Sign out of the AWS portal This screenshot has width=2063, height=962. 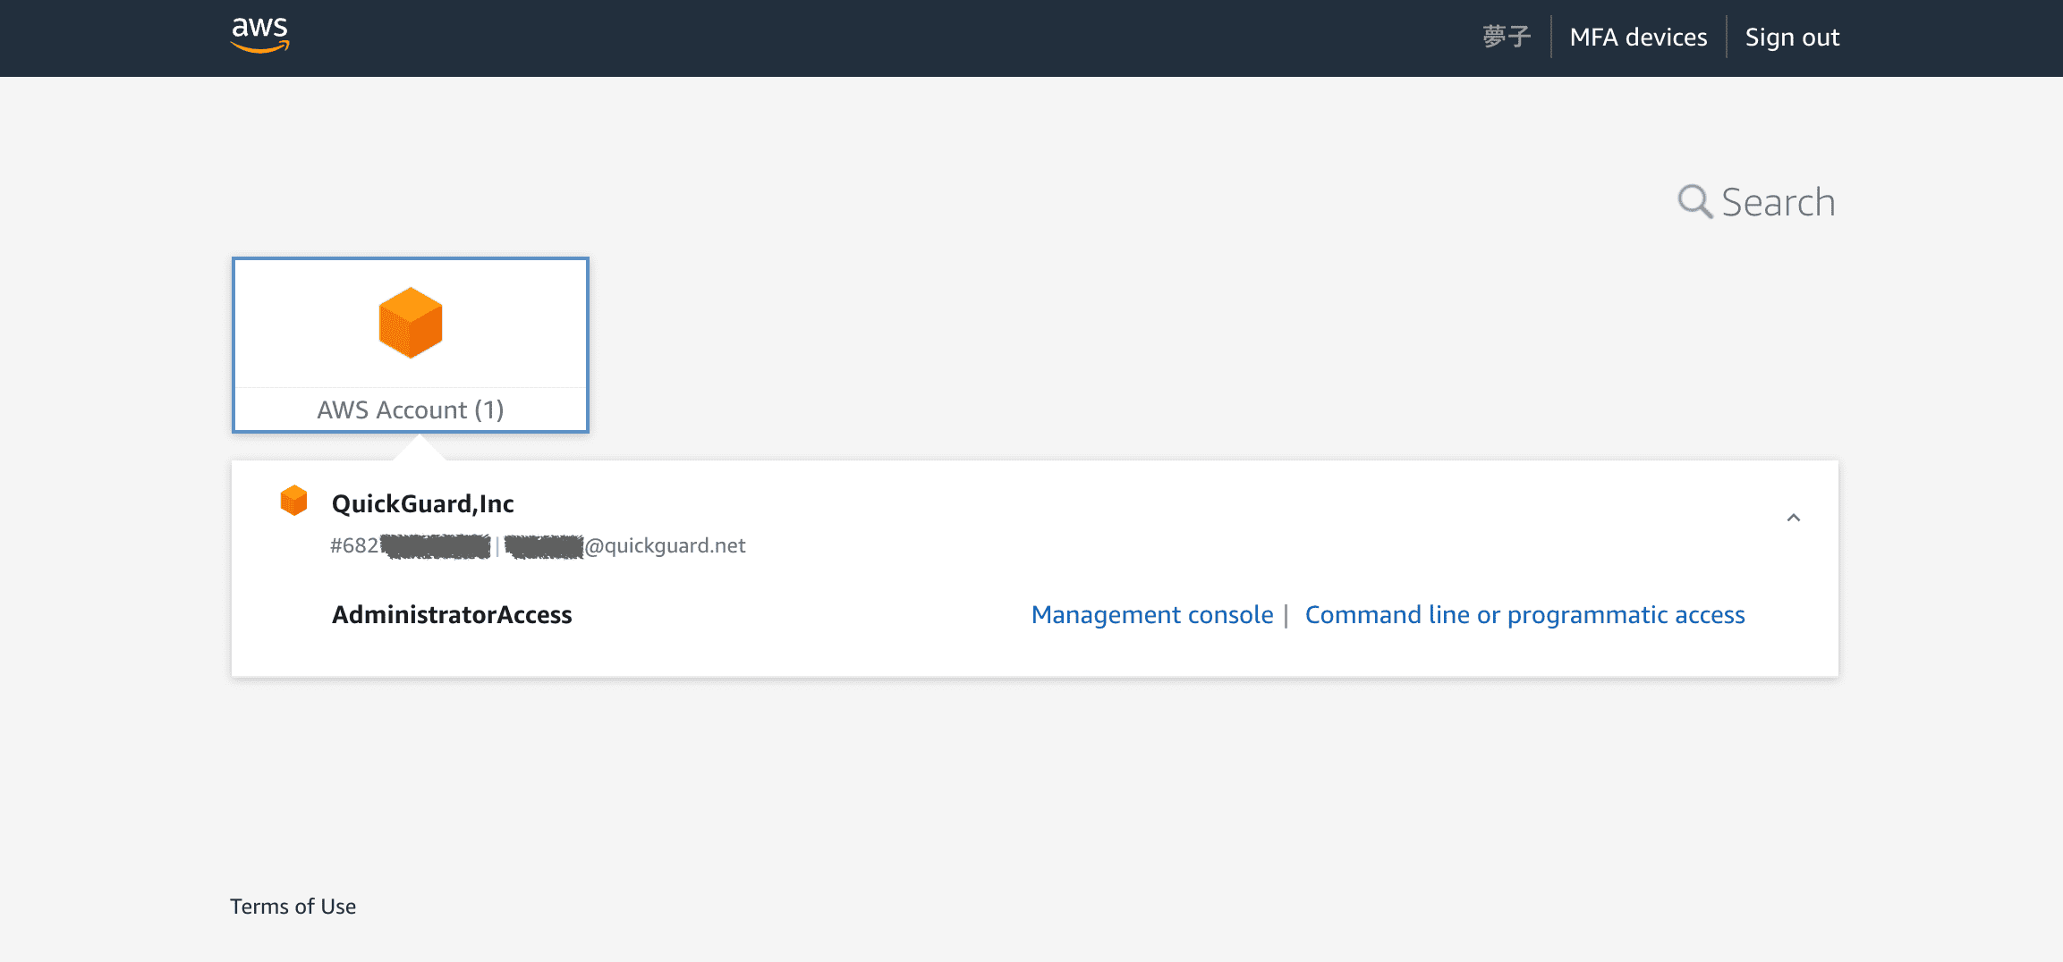[x=1792, y=38]
